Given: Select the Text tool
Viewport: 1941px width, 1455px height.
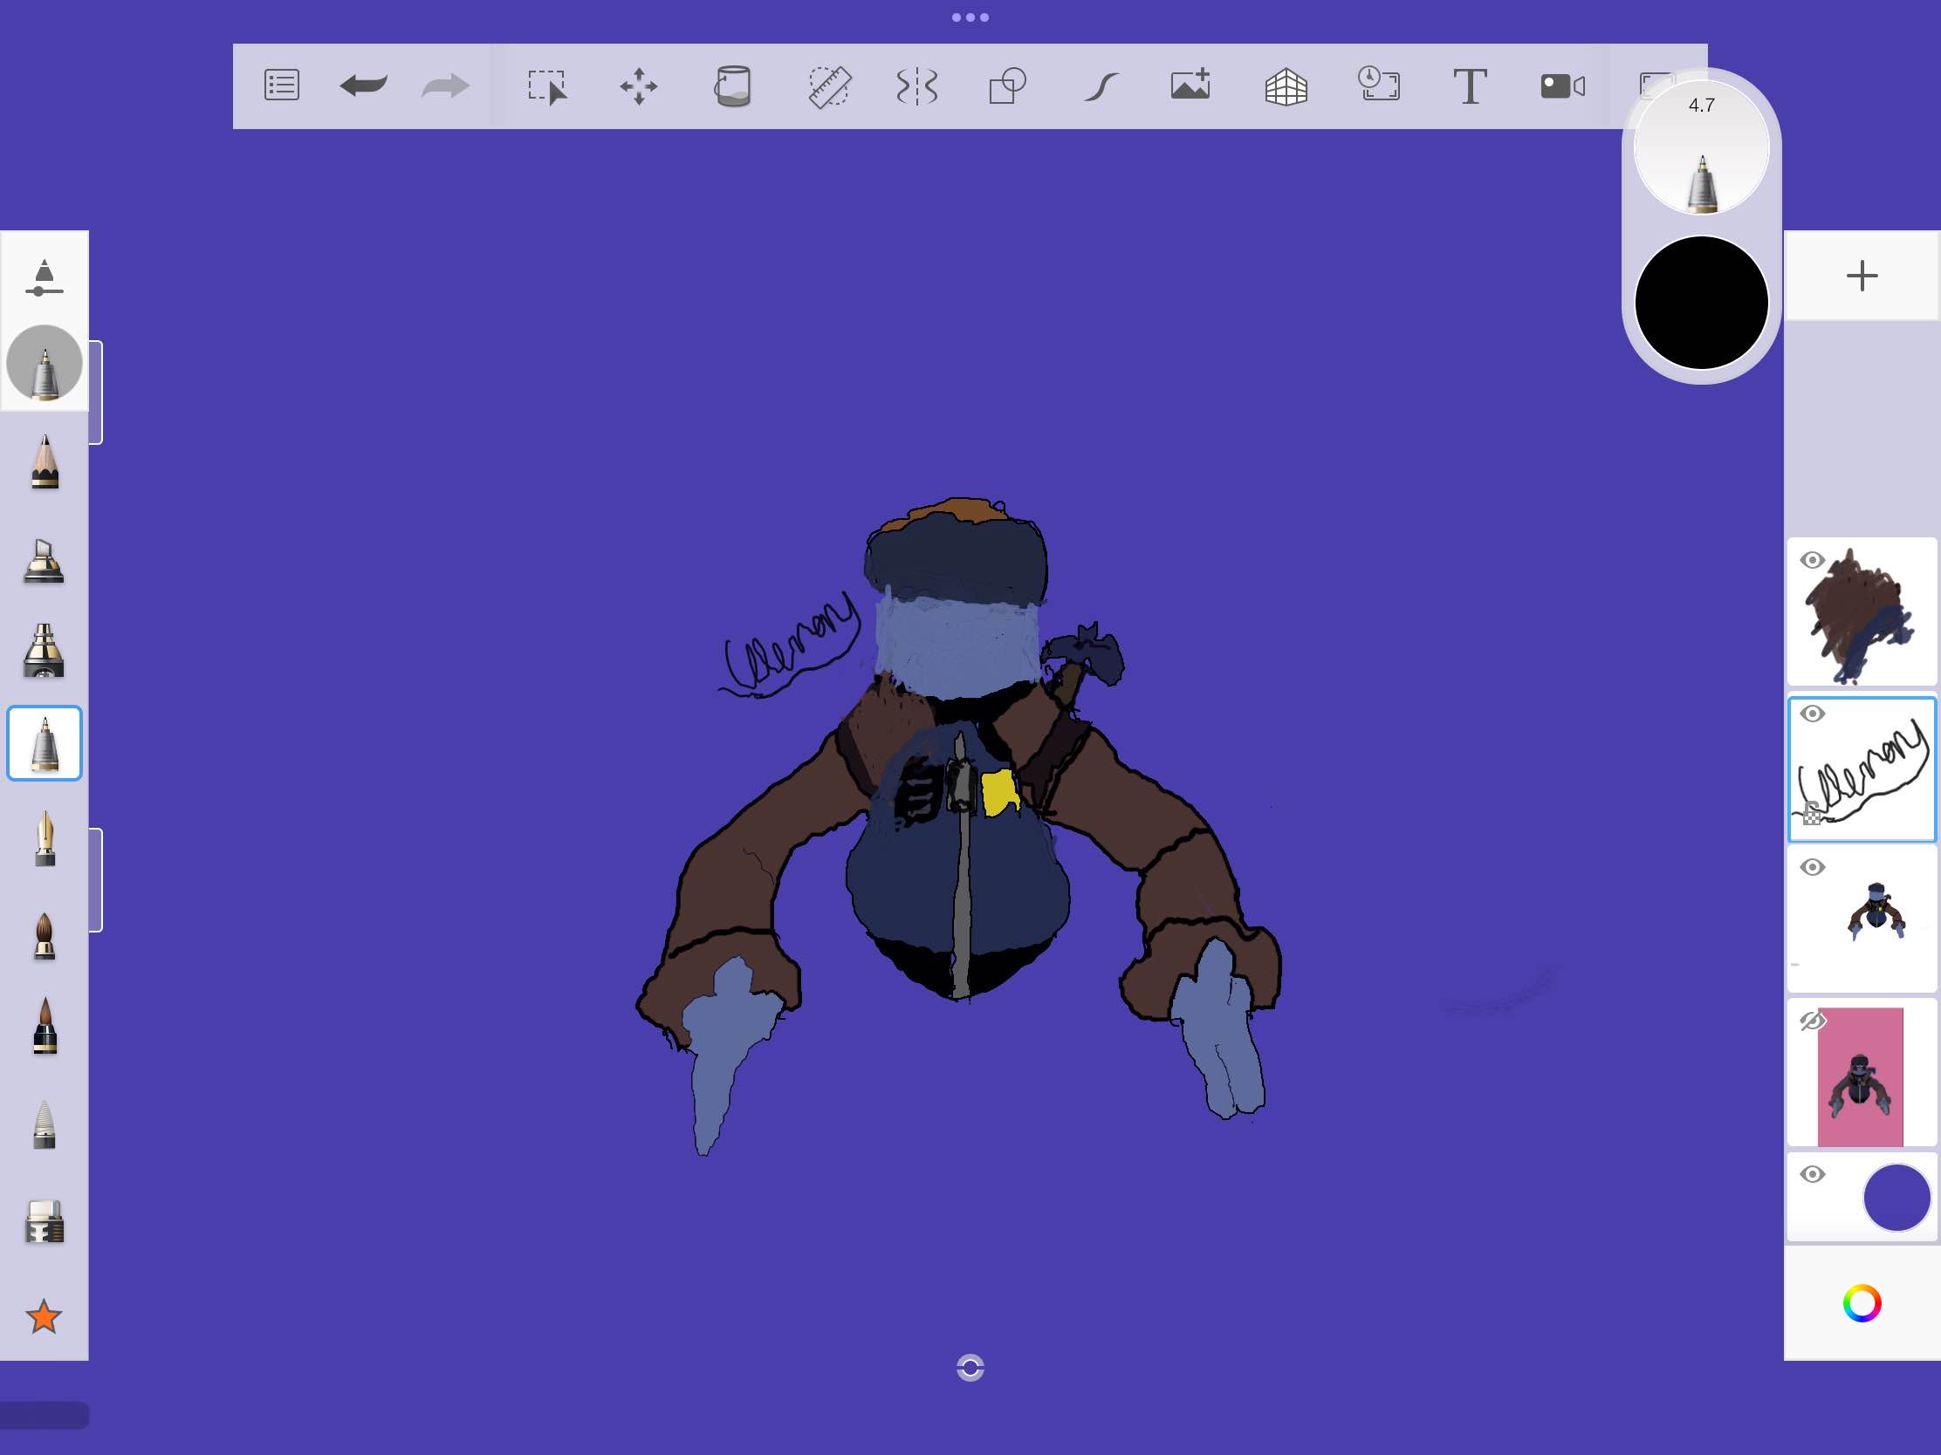Looking at the screenshot, I should click(x=1470, y=86).
